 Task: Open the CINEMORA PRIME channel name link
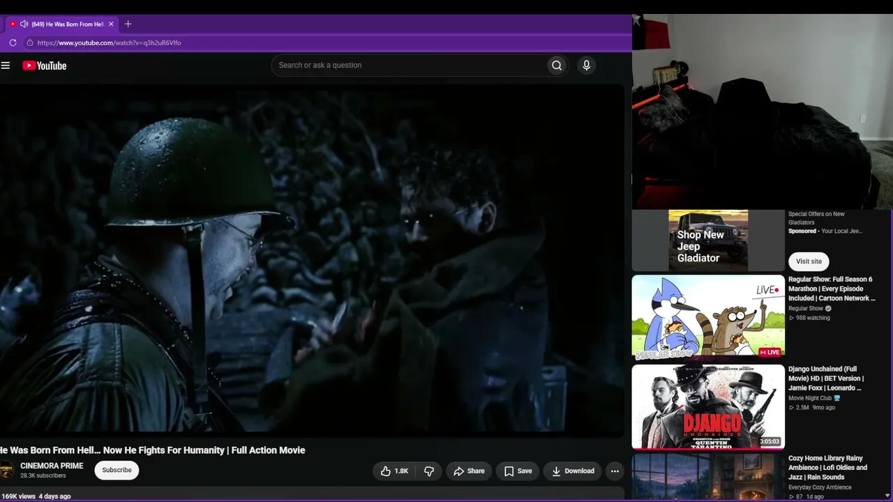click(x=52, y=466)
